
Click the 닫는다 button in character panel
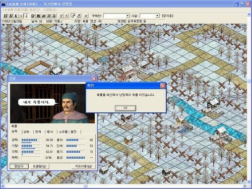[19, 166]
